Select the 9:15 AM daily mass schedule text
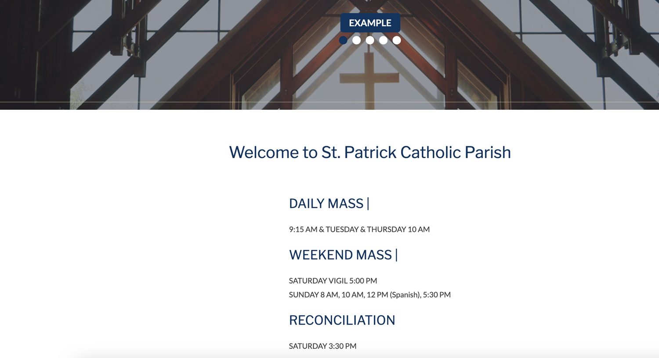The height and width of the screenshot is (358, 659). [x=359, y=229]
